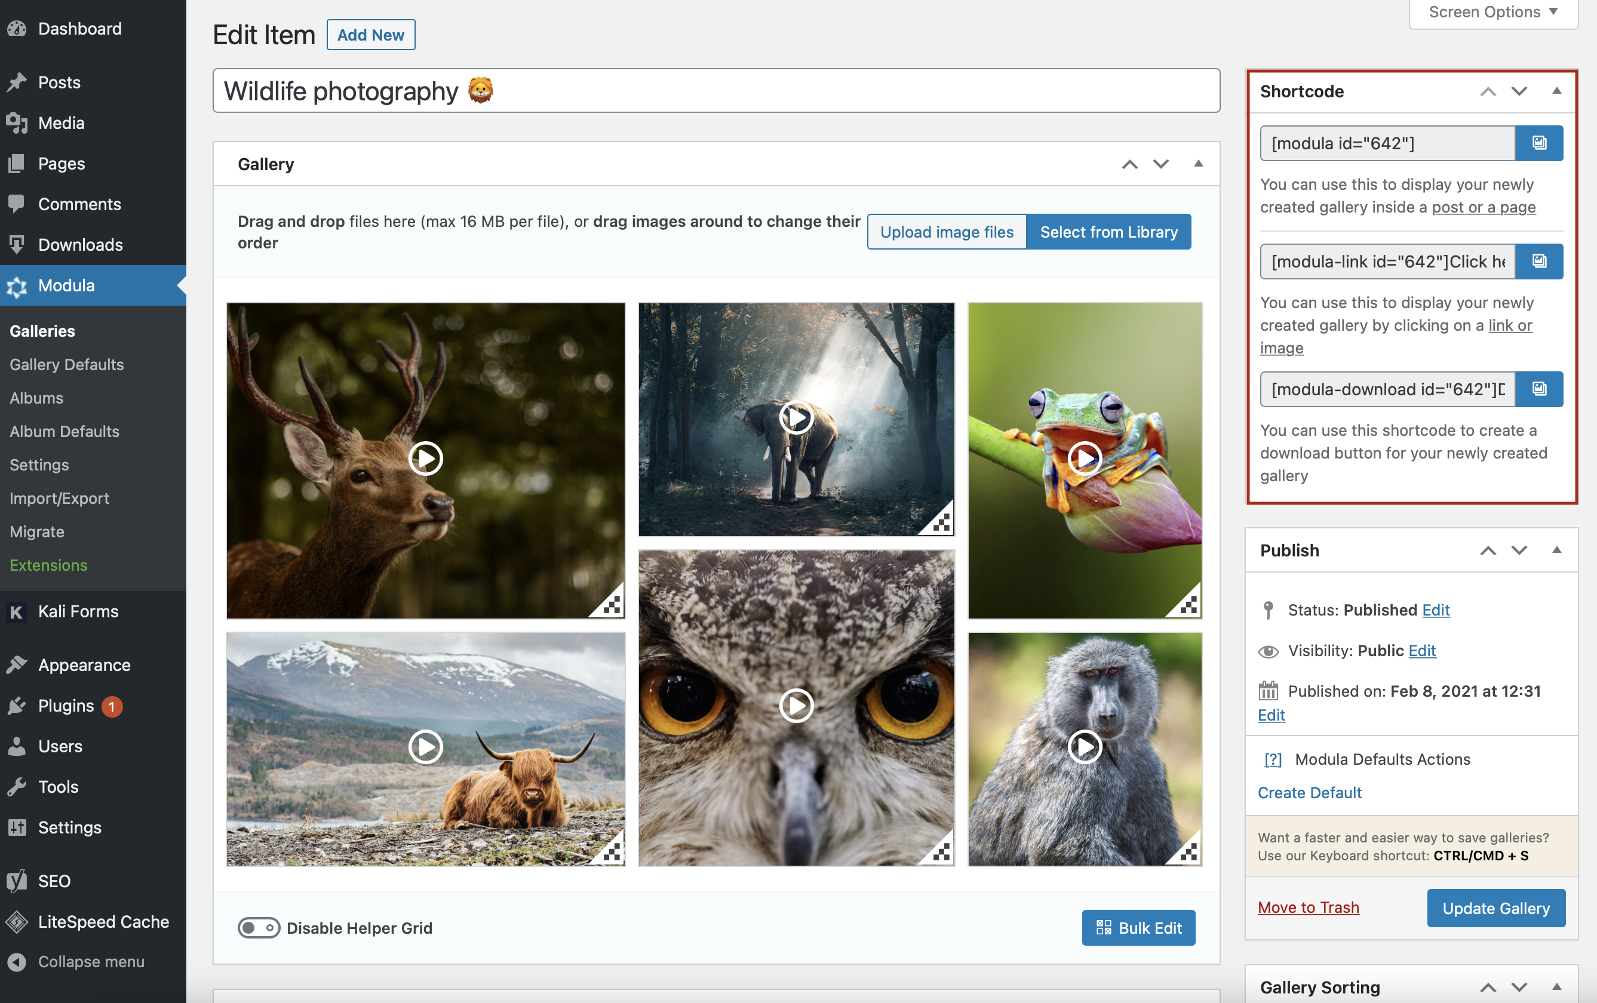Click the Update Gallery button
This screenshot has height=1003, width=1597.
[1495, 907]
